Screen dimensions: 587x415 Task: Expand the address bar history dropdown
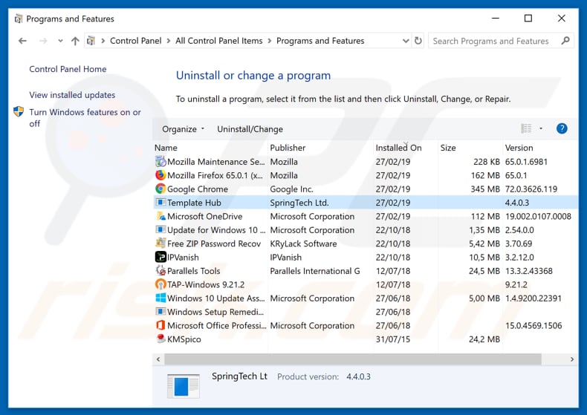405,41
